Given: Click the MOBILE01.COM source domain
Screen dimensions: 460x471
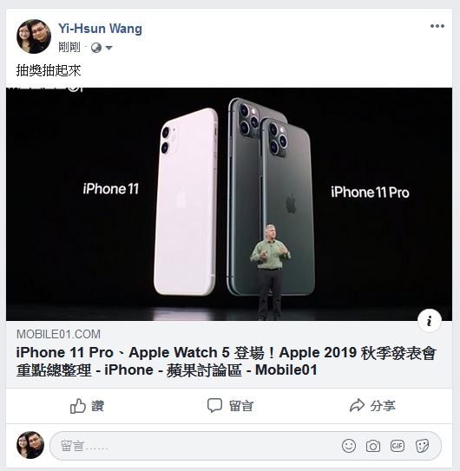Looking at the screenshot, I should tap(58, 334).
